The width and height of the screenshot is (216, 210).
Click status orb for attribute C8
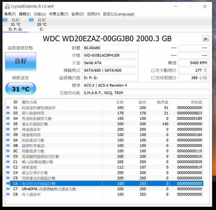click(8, 194)
